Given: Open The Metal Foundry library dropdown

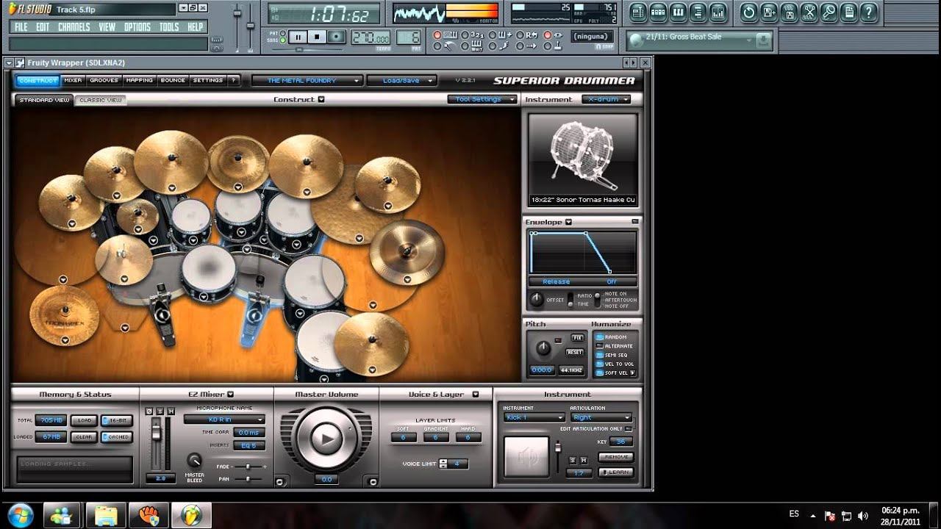Looking at the screenshot, I should (x=307, y=80).
